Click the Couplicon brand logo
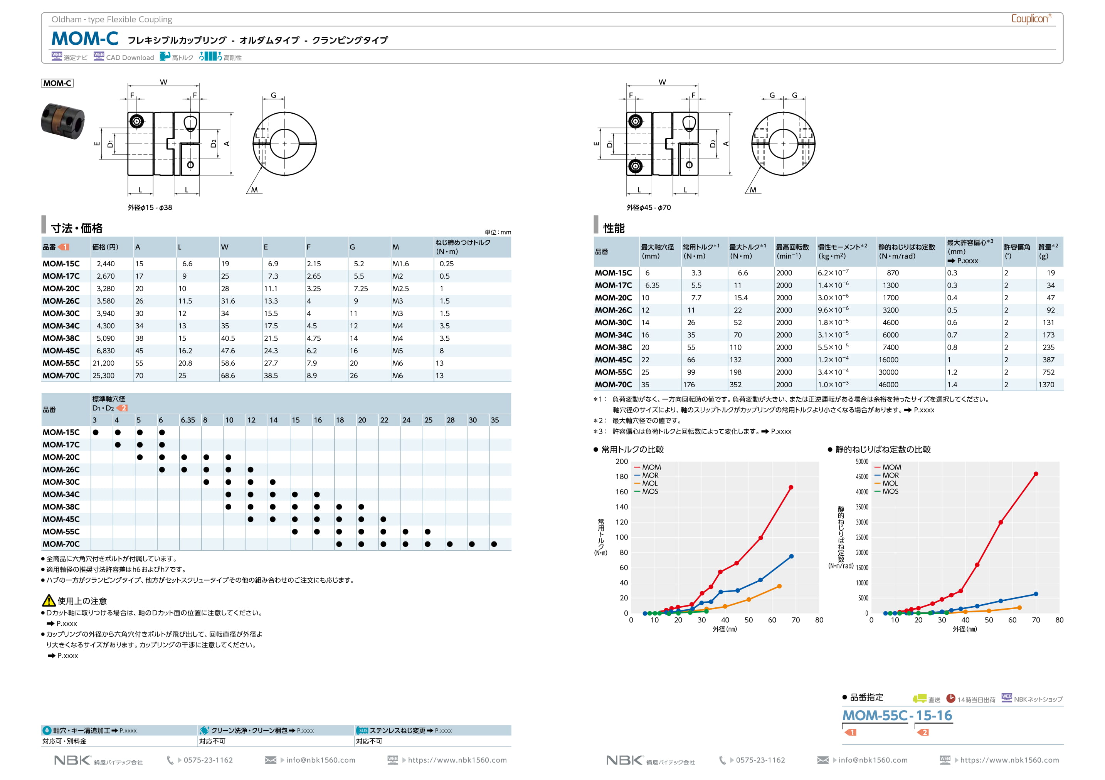The image size is (1105, 780). [x=1031, y=19]
